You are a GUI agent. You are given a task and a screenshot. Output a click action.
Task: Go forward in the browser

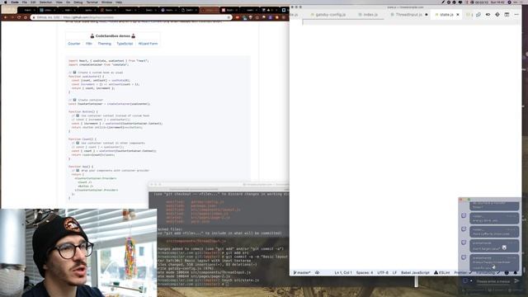coord(12,17)
